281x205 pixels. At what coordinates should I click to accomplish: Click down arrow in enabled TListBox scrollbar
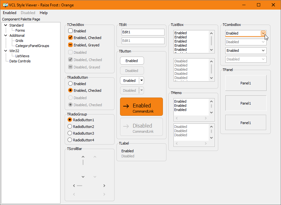(x=211, y=50)
